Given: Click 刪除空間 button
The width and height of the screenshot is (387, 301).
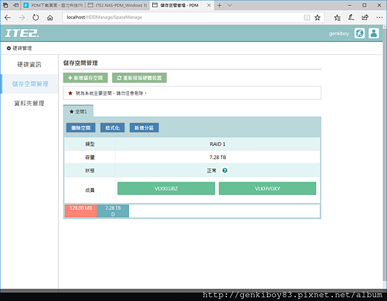Looking at the screenshot, I should (x=81, y=128).
